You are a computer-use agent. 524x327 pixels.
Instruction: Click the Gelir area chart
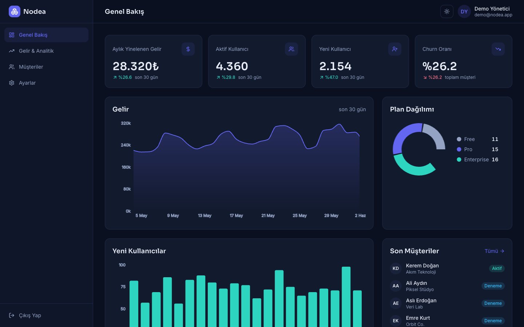(x=246, y=167)
